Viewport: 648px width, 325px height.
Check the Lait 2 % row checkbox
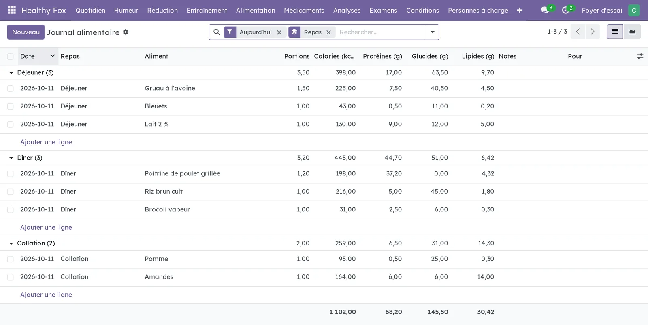[x=11, y=125]
